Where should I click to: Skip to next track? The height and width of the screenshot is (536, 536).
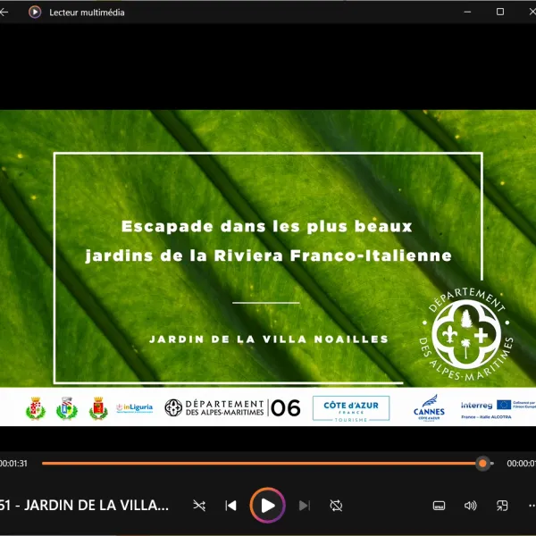coord(305,506)
